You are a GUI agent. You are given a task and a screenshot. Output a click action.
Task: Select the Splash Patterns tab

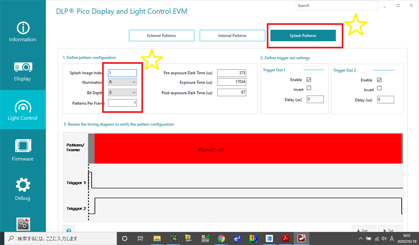pyautogui.click(x=303, y=35)
